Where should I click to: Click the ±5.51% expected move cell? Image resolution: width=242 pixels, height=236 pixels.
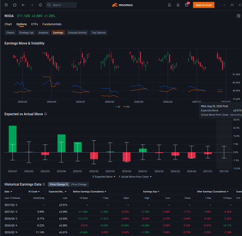pos(63,205)
